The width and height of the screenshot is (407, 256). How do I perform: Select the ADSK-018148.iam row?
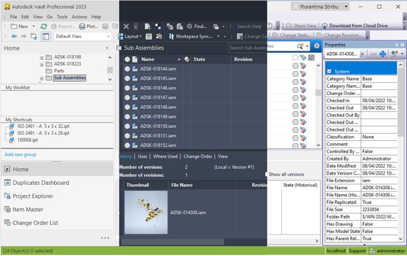(195, 107)
